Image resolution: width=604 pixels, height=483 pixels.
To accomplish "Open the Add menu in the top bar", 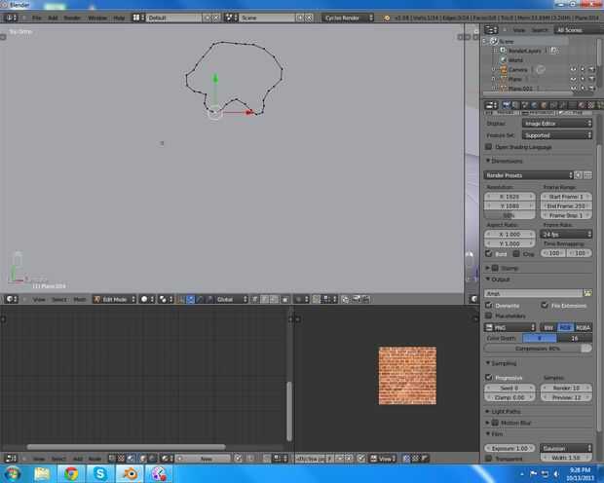I will (53, 18).
